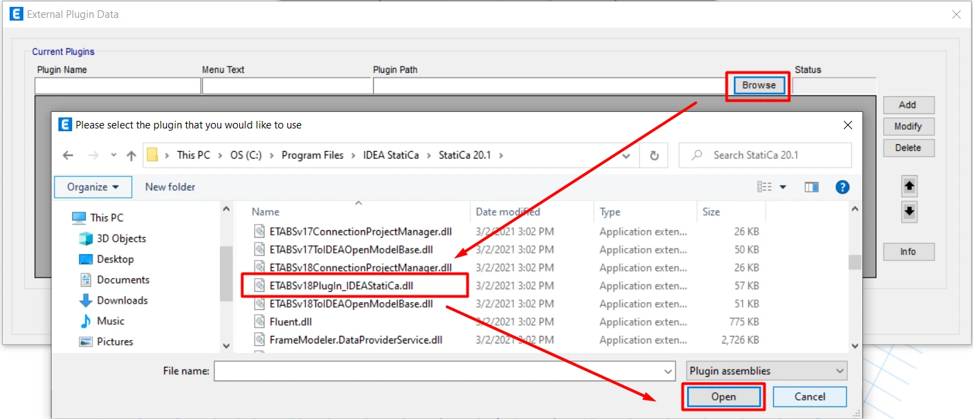This screenshot has height=419, width=973.
Task: Refresh the StatiCa 20.1 folder listing
Action: [654, 155]
